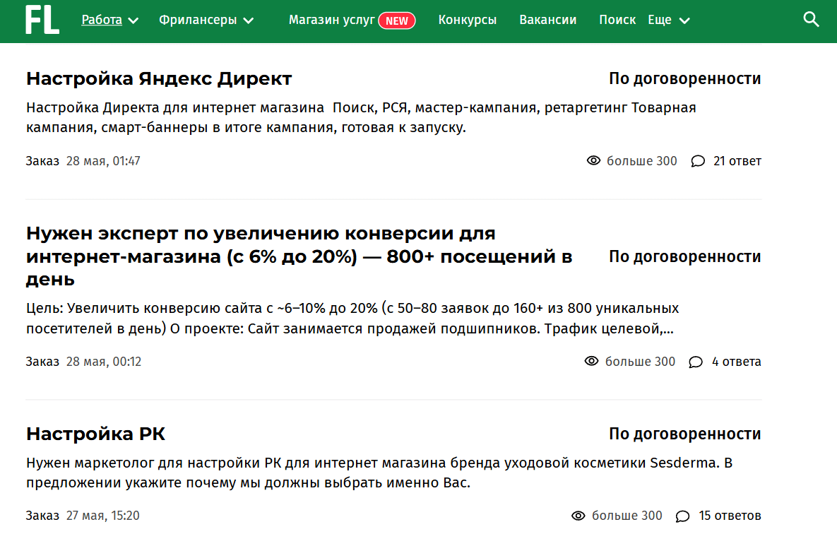837x534 pixels.
Task: Open the Конкурсы page
Action: pyautogui.click(x=467, y=20)
